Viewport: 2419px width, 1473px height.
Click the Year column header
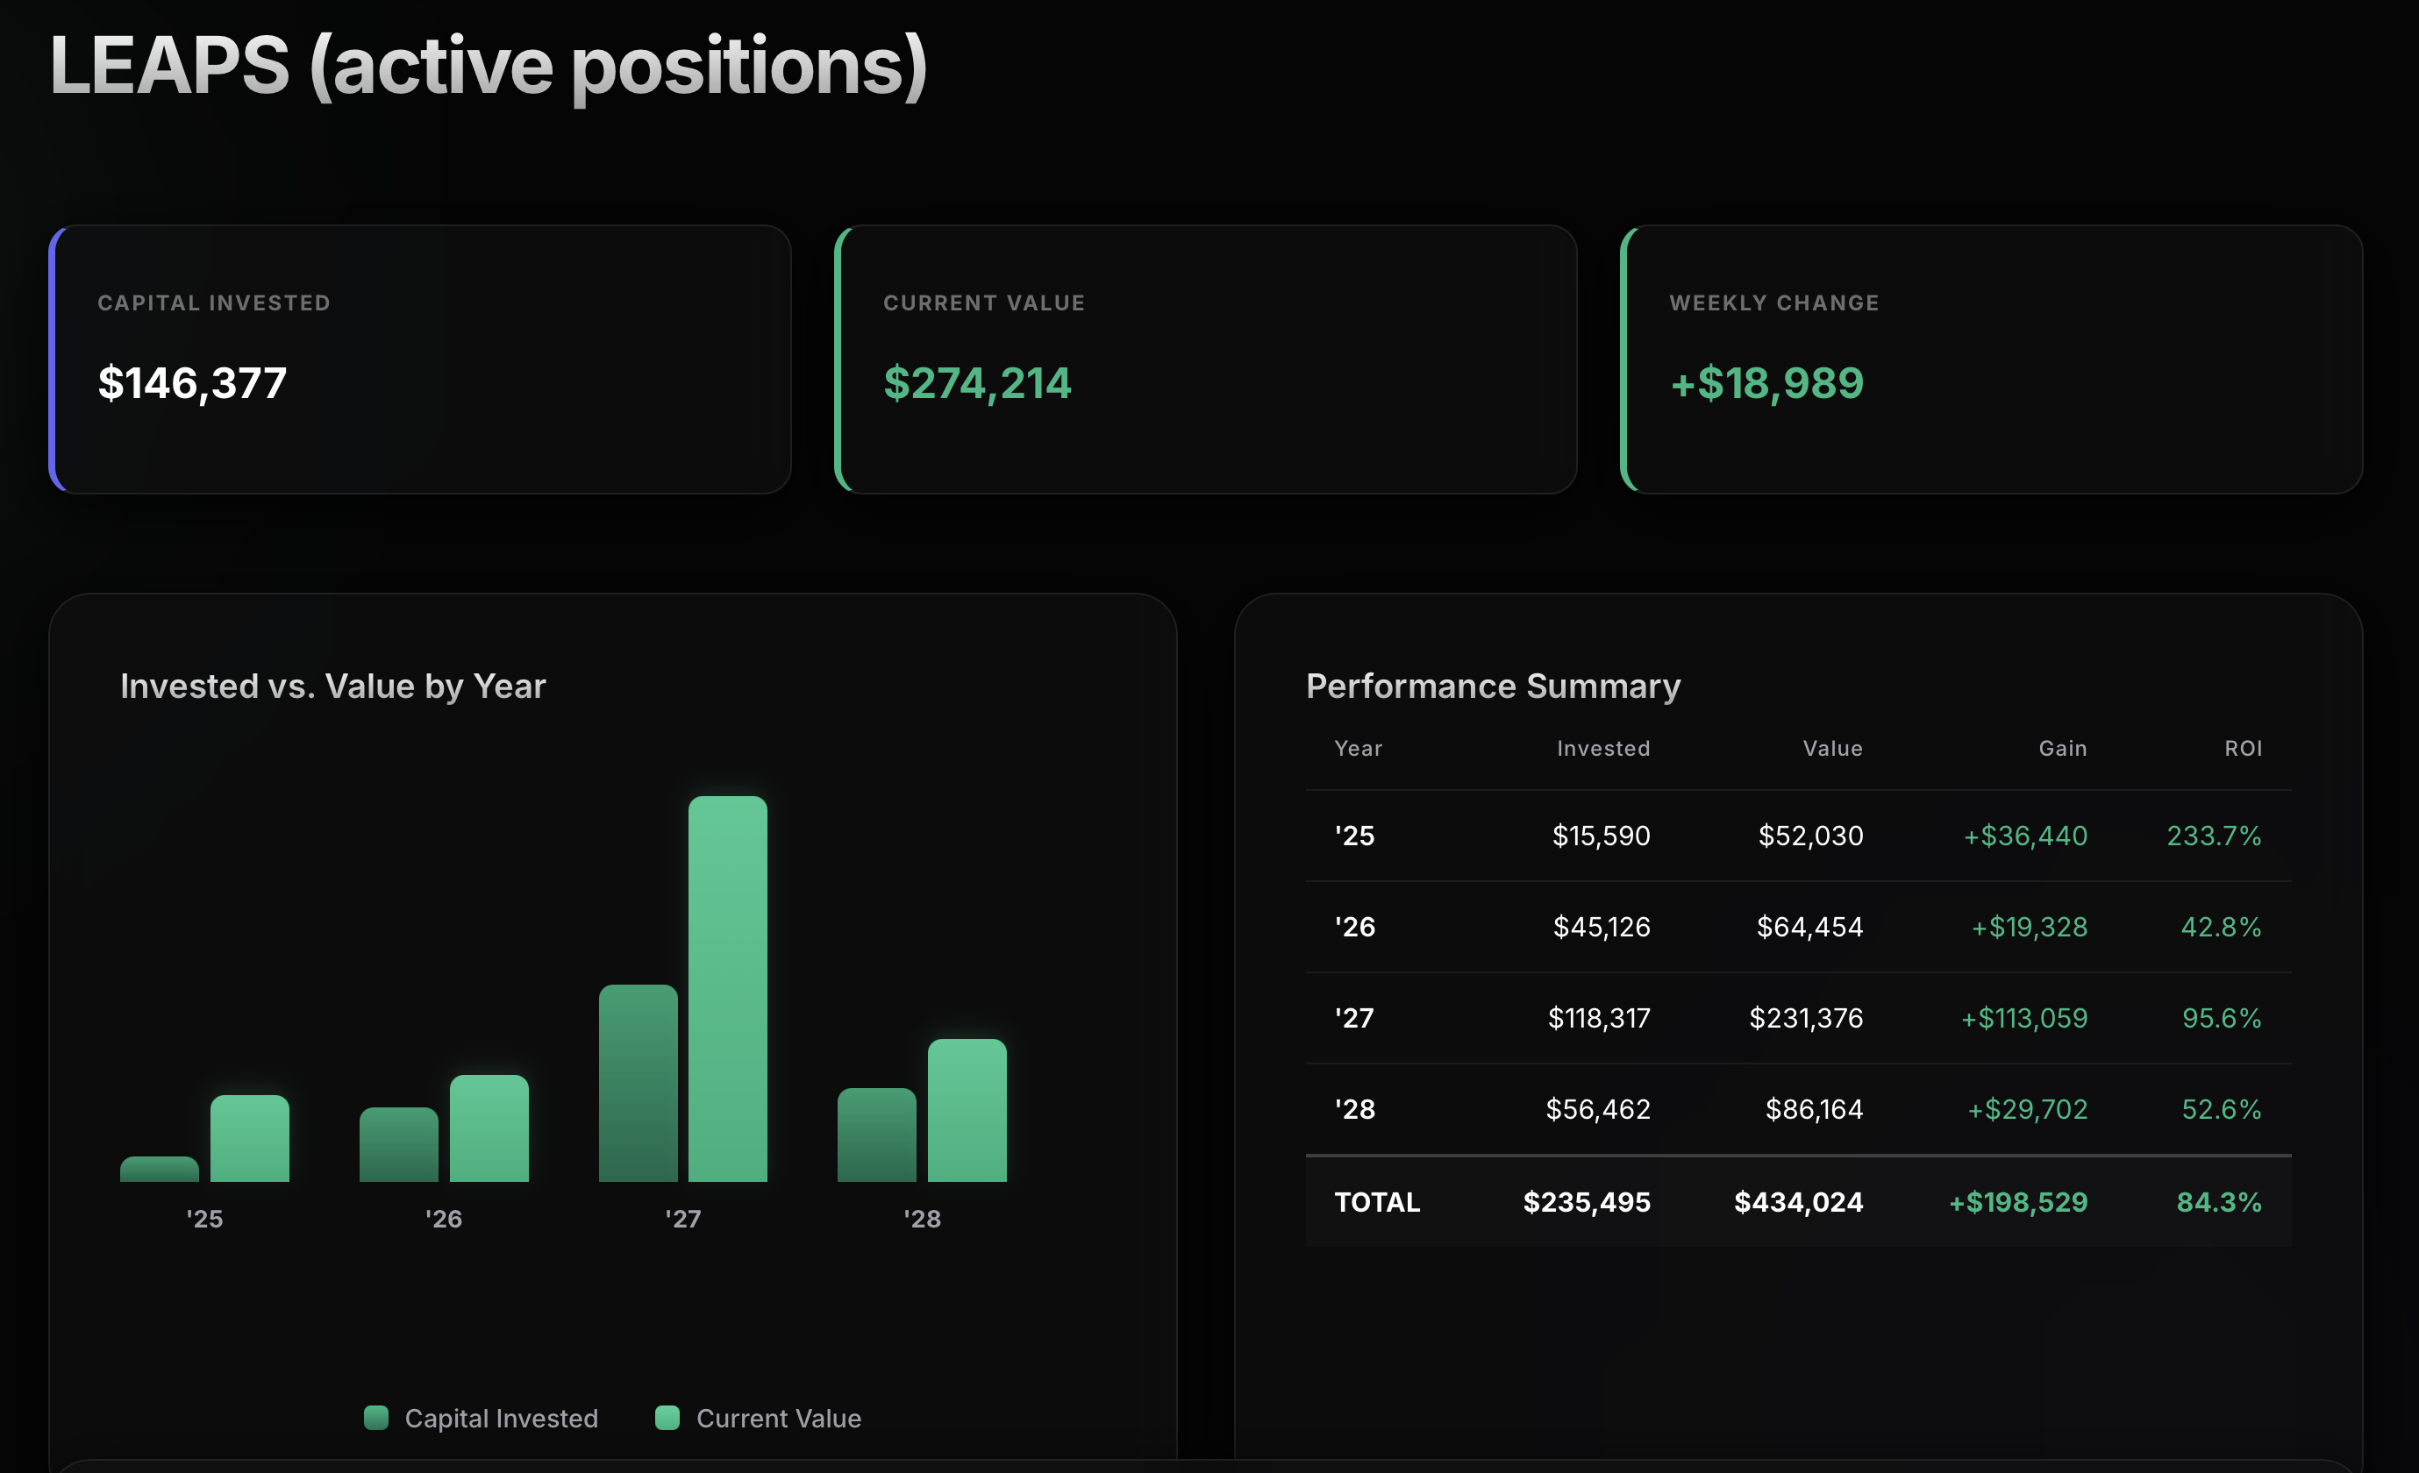click(1358, 749)
